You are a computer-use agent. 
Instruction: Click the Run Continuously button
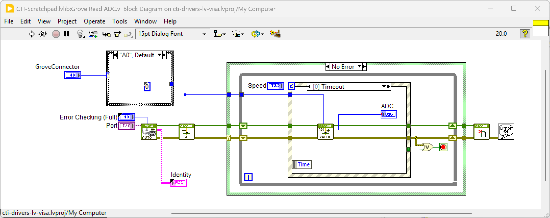43,34
